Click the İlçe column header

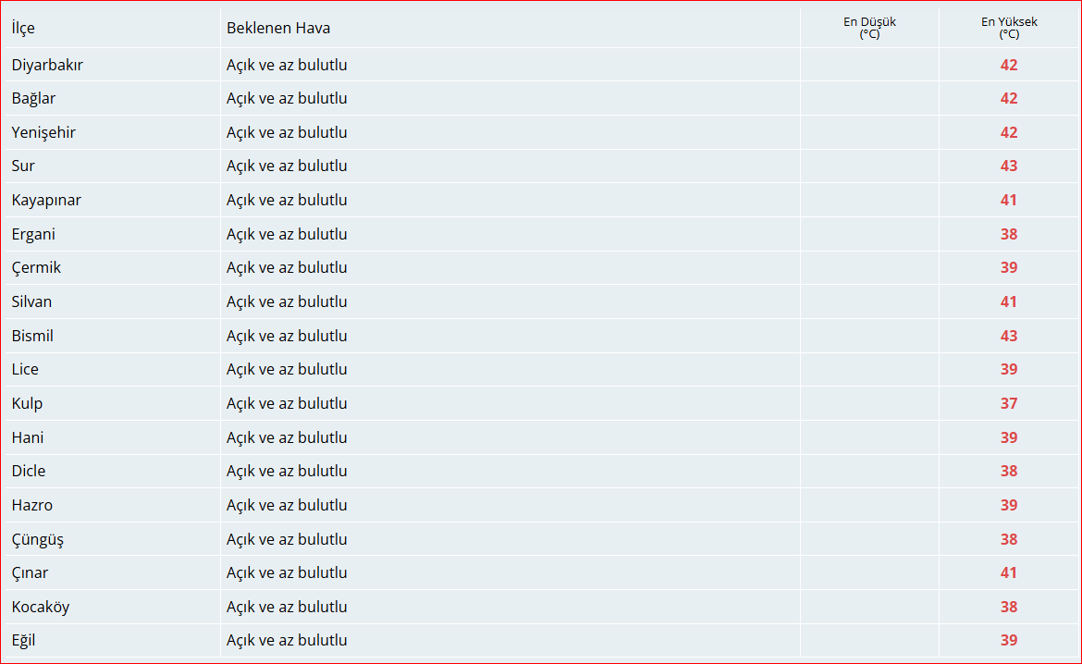pos(23,28)
